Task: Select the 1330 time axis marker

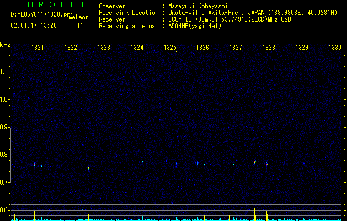Action: (335, 48)
